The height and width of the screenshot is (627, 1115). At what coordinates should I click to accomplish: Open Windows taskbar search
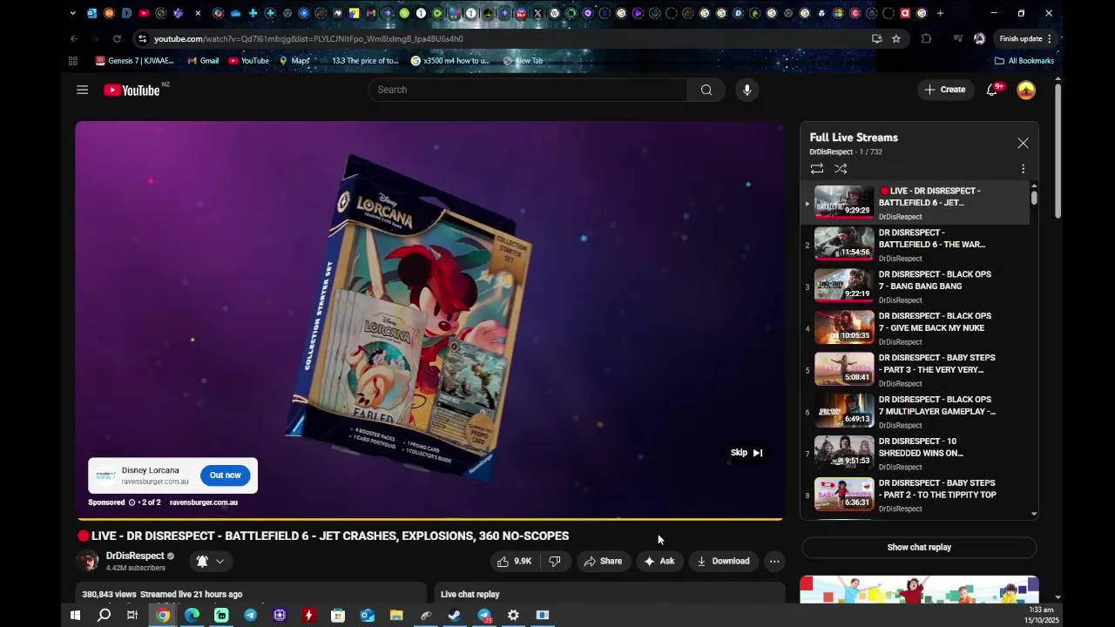click(x=104, y=616)
